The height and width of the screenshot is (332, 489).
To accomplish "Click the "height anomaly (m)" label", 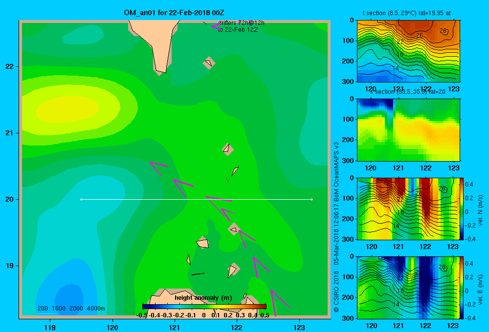I will point(203,298).
